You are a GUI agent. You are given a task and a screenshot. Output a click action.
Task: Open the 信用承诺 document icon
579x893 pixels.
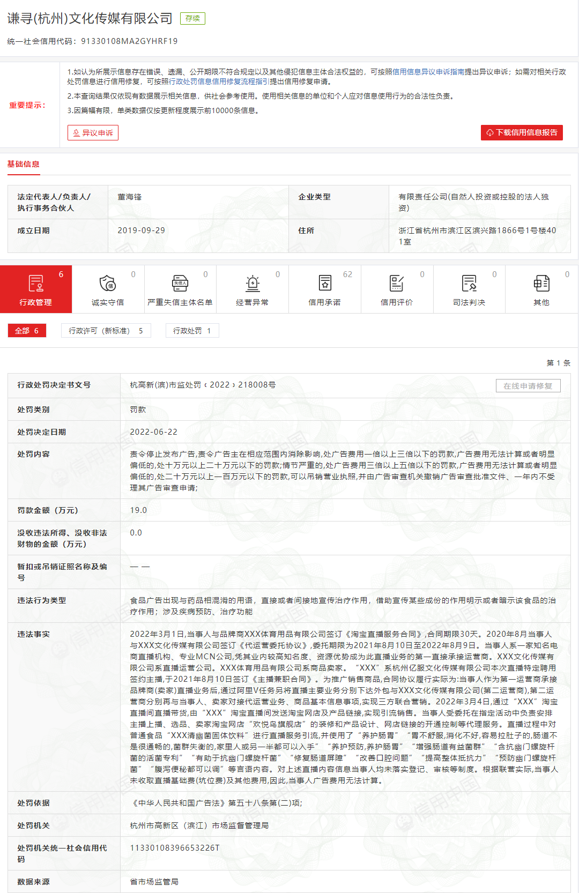coord(325,283)
